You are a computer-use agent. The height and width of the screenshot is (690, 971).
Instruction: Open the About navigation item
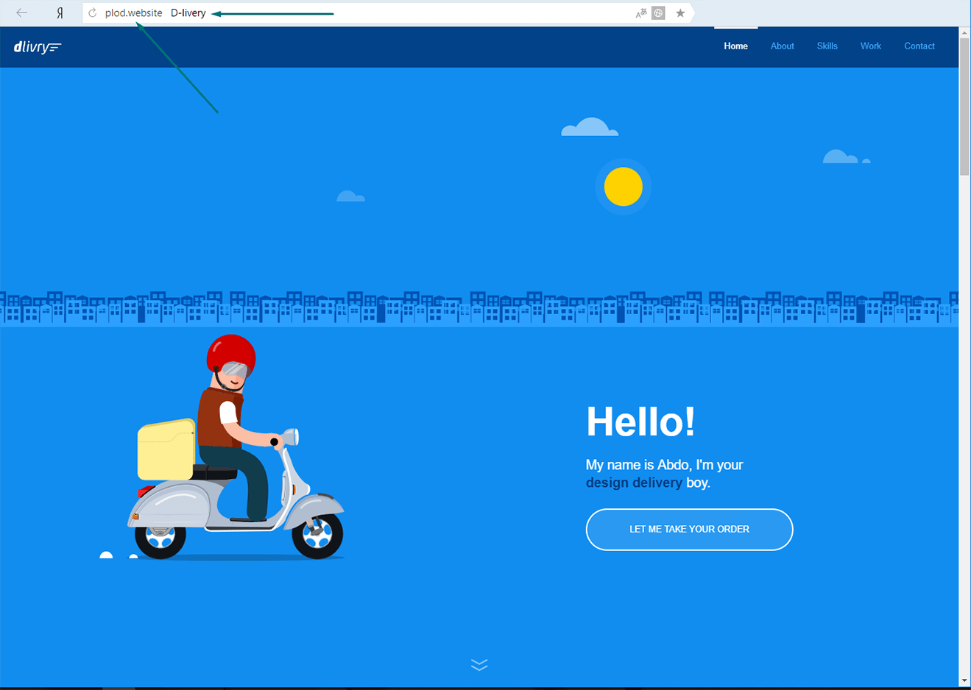(782, 46)
